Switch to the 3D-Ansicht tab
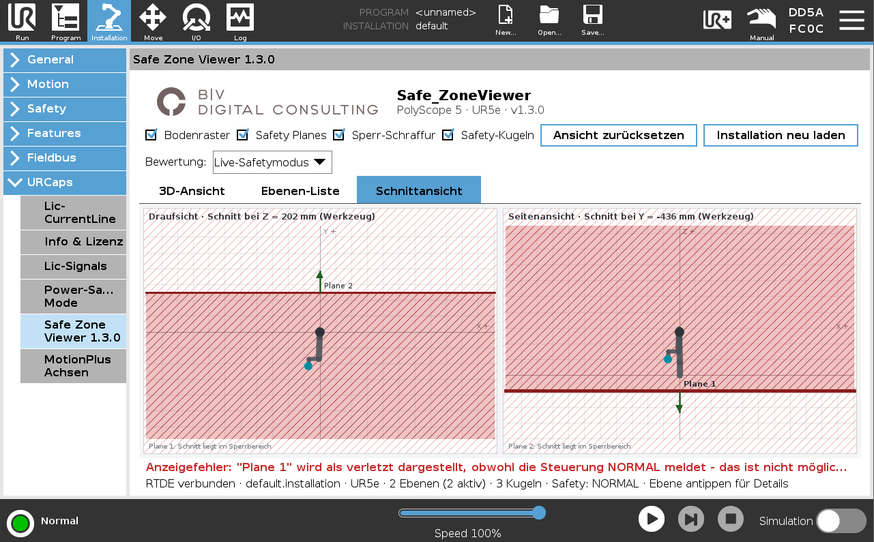The image size is (874, 542). [192, 191]
